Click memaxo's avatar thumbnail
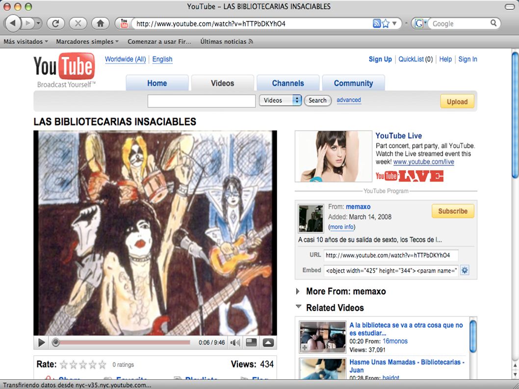Screen dimensions: 519x389 click(311, 219)
